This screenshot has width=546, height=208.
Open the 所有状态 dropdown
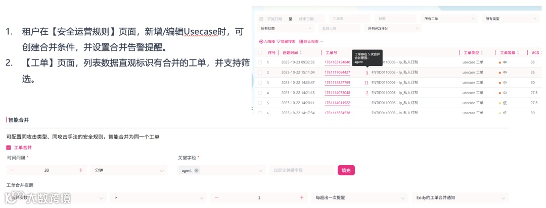[286, 28]
